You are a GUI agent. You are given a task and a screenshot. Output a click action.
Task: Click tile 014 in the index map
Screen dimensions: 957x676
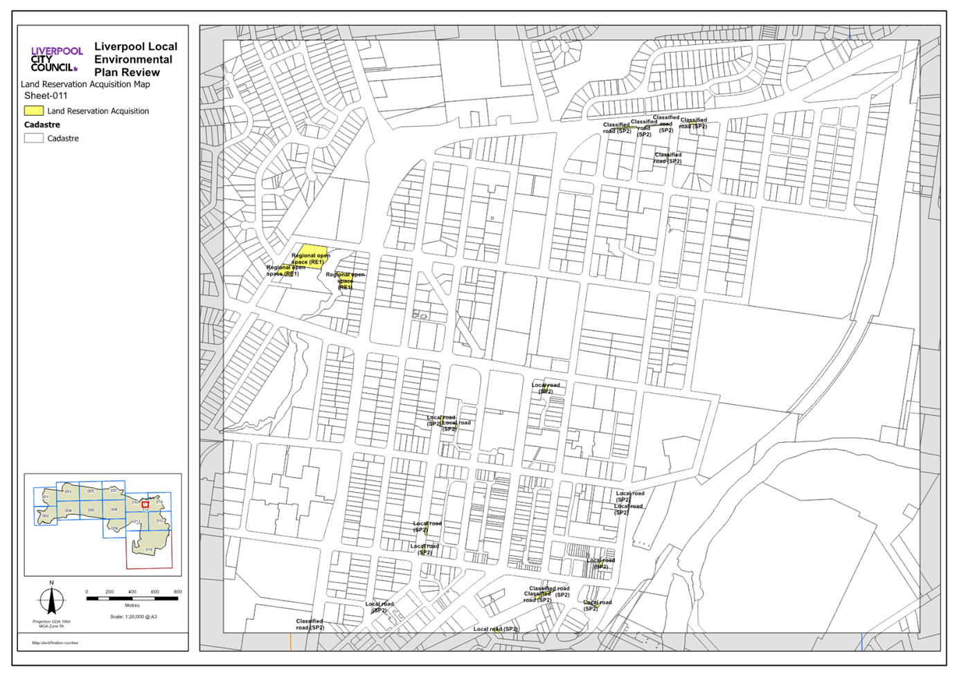coord(159,502)
